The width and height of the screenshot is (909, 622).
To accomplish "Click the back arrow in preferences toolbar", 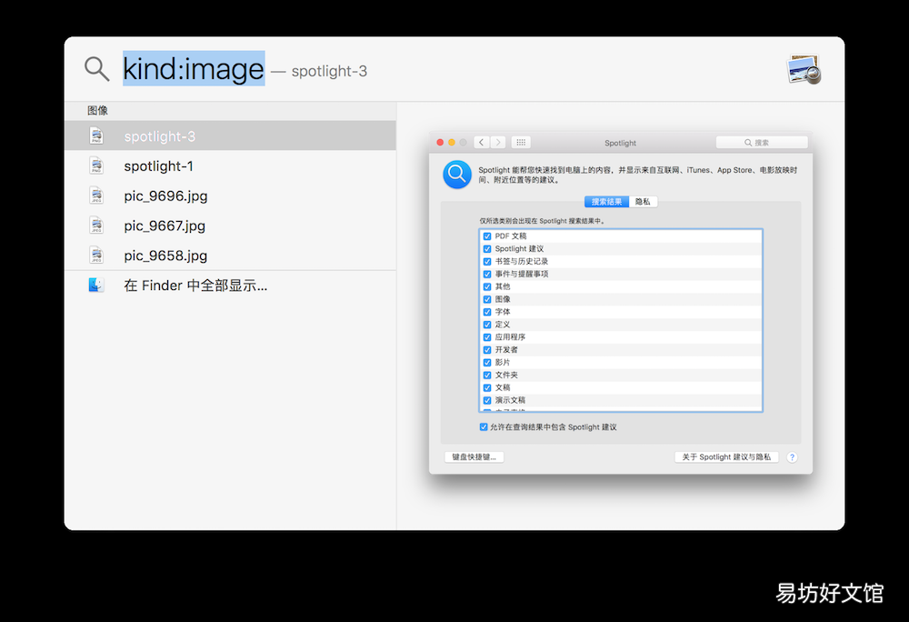I will tap(481, 143).
